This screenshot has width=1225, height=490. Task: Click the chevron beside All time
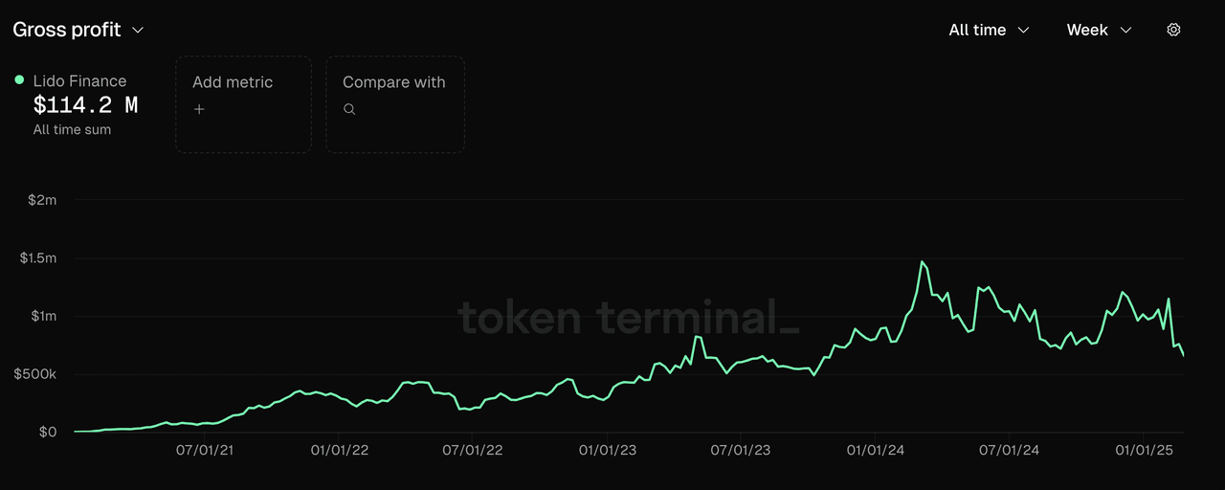(1024, 30)
